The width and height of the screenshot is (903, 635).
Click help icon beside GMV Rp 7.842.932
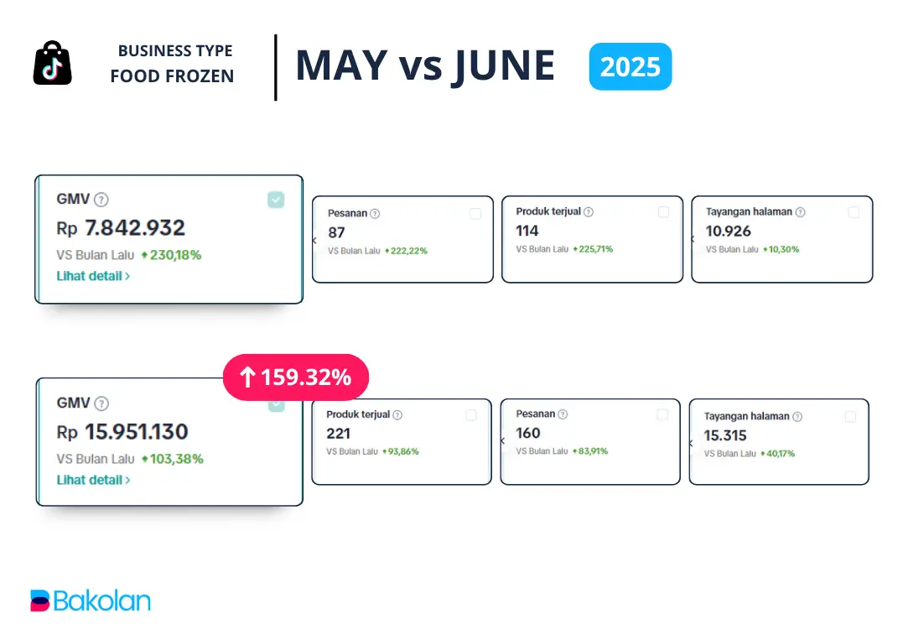pos(101,200)
